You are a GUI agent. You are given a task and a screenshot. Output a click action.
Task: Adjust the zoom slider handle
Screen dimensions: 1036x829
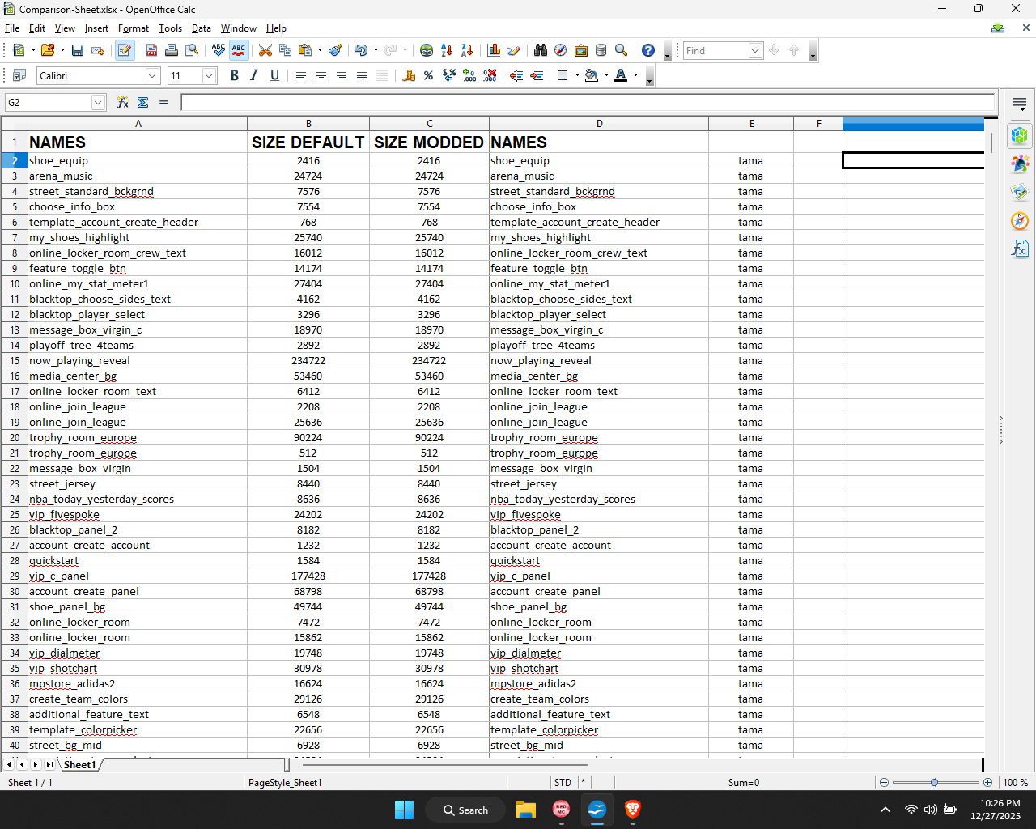click(934, 782)
